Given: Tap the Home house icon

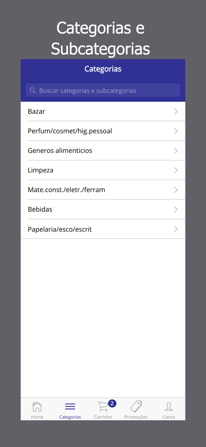Looking at the screenshot, I should [x=37, y=406].
